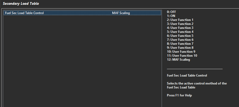
Task: Click the '1: ON' option text
Action: 171,16
